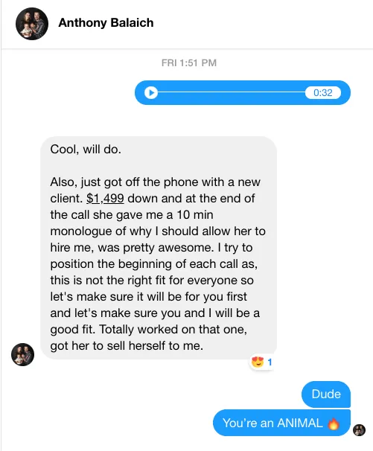Play the 0:32 voice message
The height and width of the screenshot is (451, 373).
click(x=151, y=92)
